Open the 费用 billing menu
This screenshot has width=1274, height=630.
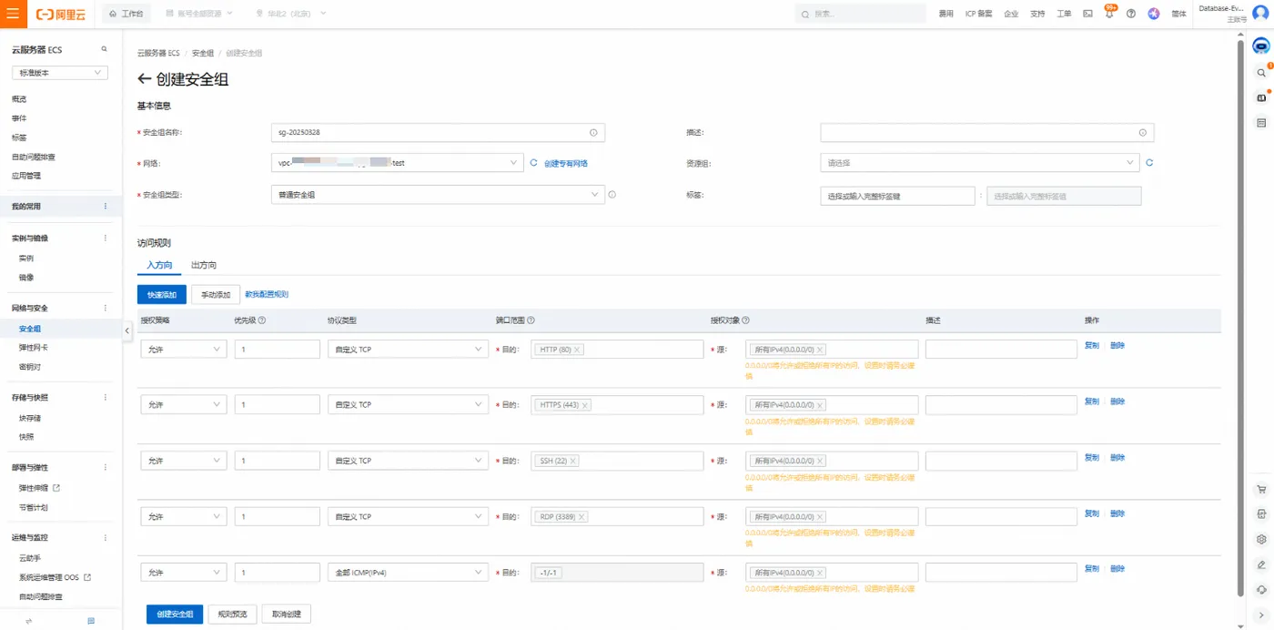(x=946, y=14)
